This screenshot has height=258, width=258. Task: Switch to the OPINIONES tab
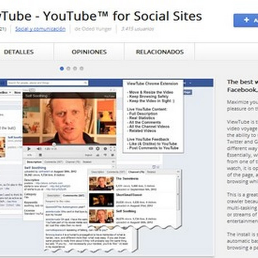point(89,52)
